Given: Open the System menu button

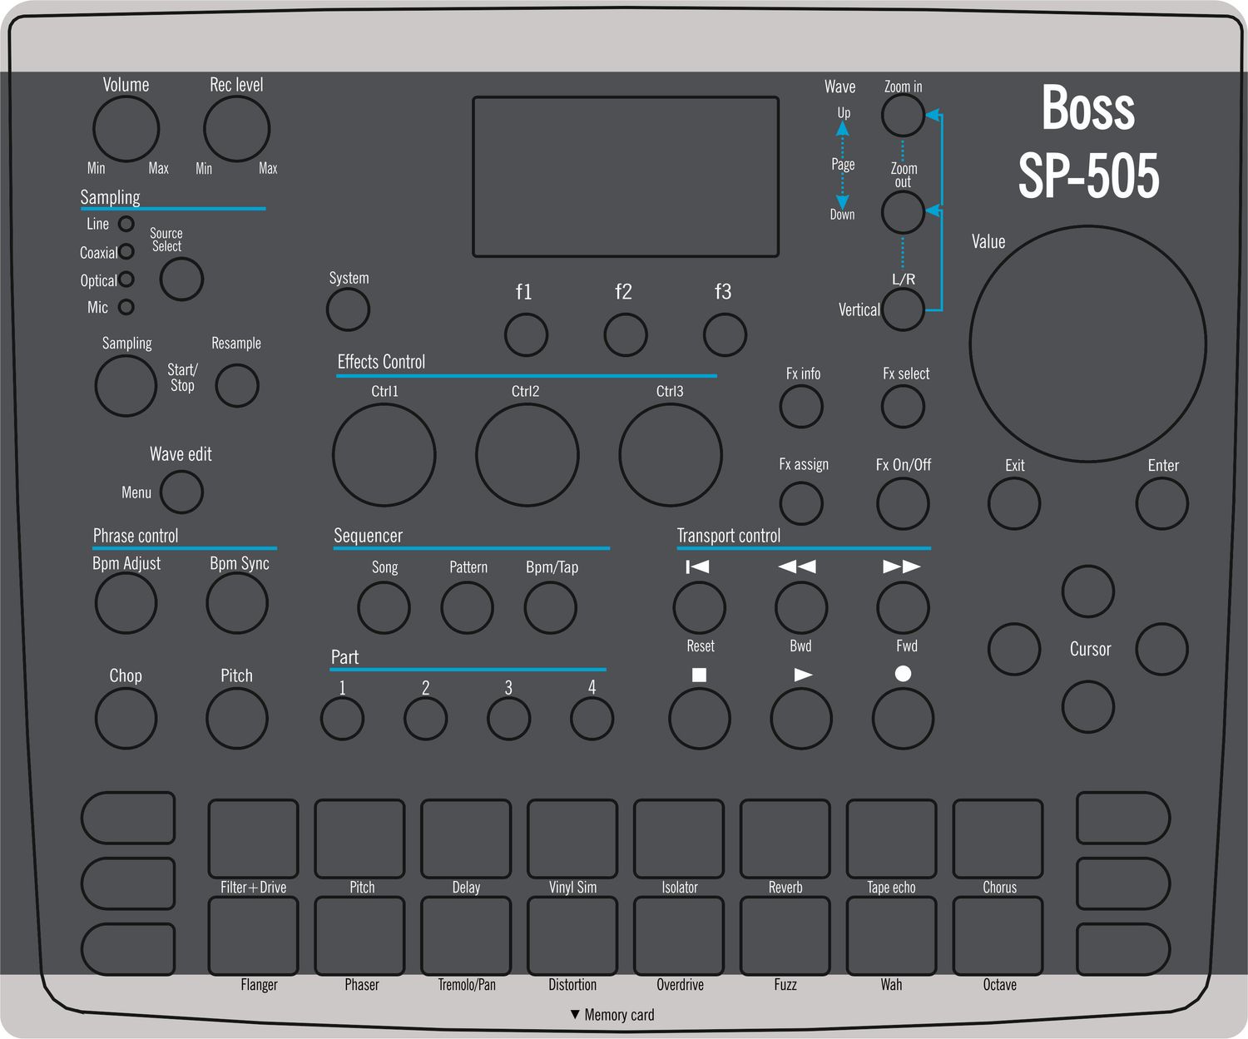Looking at the screenshot, I should tap(348, 309).
